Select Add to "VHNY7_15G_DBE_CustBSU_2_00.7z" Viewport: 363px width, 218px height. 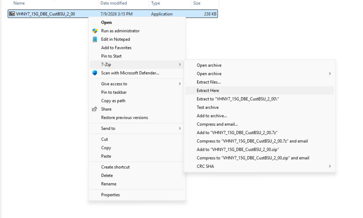260,133
